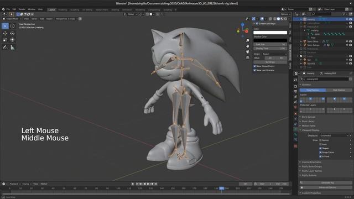Screen dimensions: 354x199
Task: Open the Origin Region dropdown
Action: (x=274, y=54)
